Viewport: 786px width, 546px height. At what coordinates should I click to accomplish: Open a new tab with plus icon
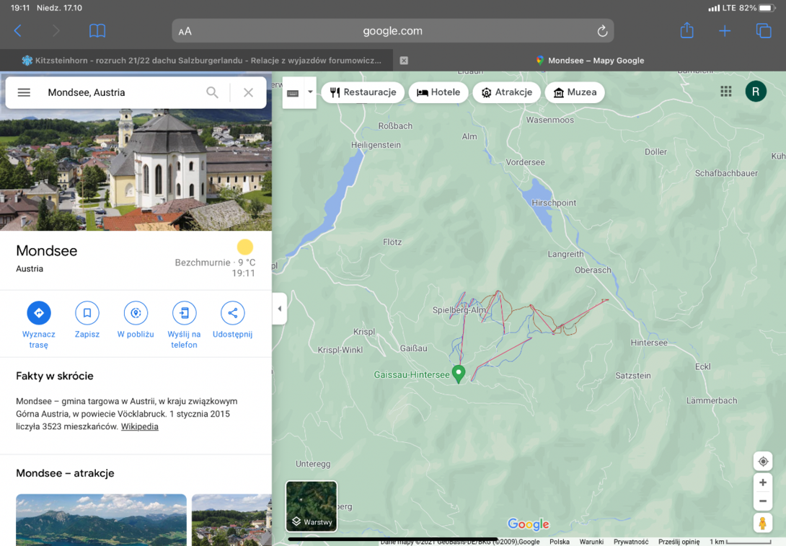coord(725,31)
